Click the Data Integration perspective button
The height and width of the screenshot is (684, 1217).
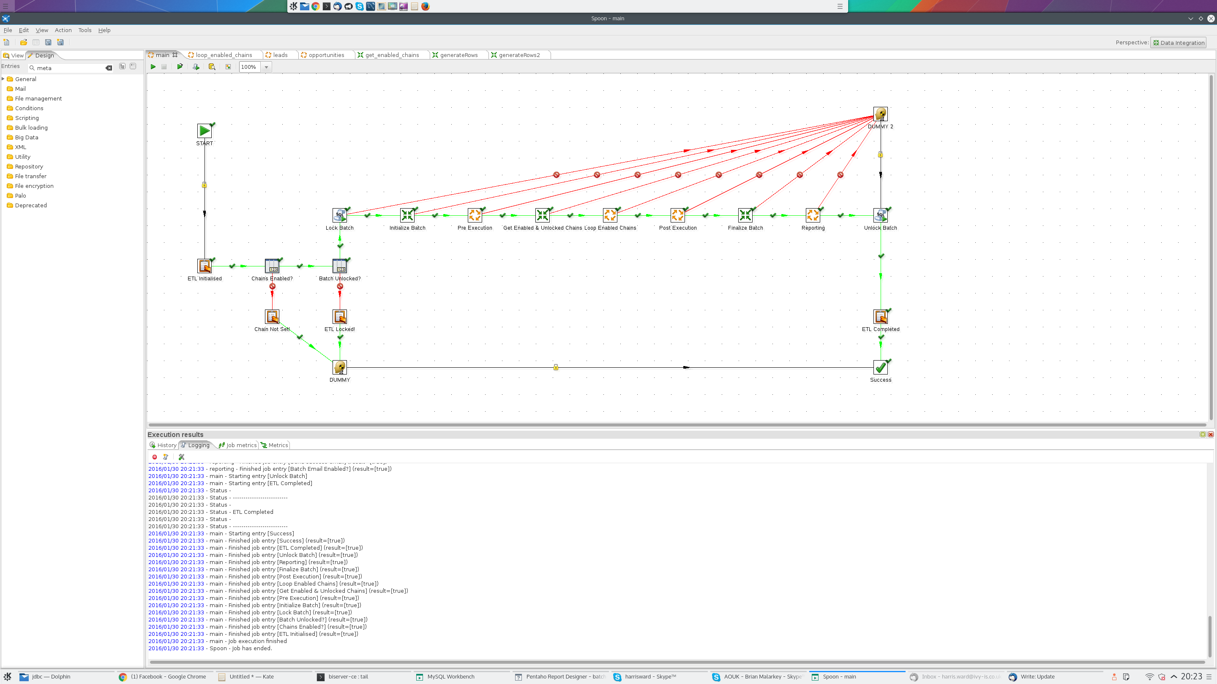click(1178, 43)
